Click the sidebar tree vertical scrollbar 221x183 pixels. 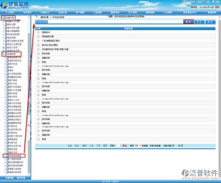29,91
